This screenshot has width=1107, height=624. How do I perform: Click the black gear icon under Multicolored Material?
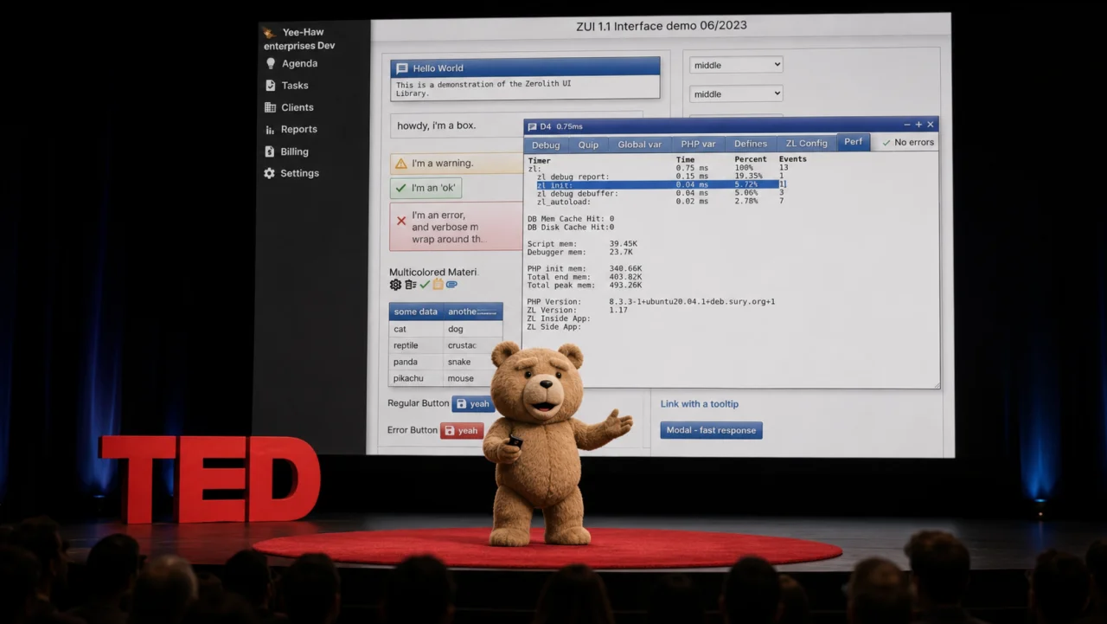coord(395,284)
